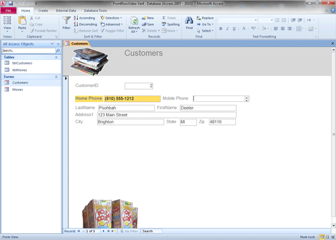
Task: Sort records Descending
Action: coord(85,25)
